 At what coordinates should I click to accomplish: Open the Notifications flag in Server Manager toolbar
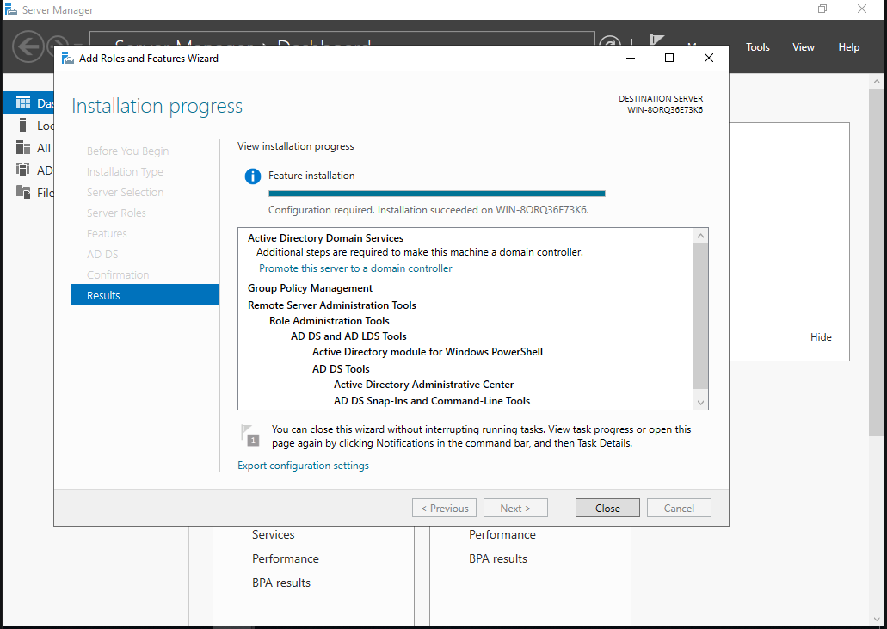coord(656,40)
